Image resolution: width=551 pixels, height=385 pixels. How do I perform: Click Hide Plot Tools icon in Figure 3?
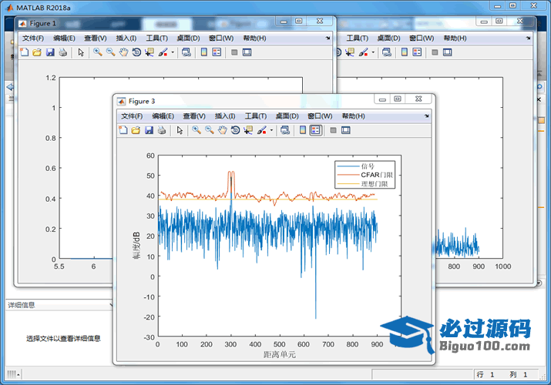(333, 130)
